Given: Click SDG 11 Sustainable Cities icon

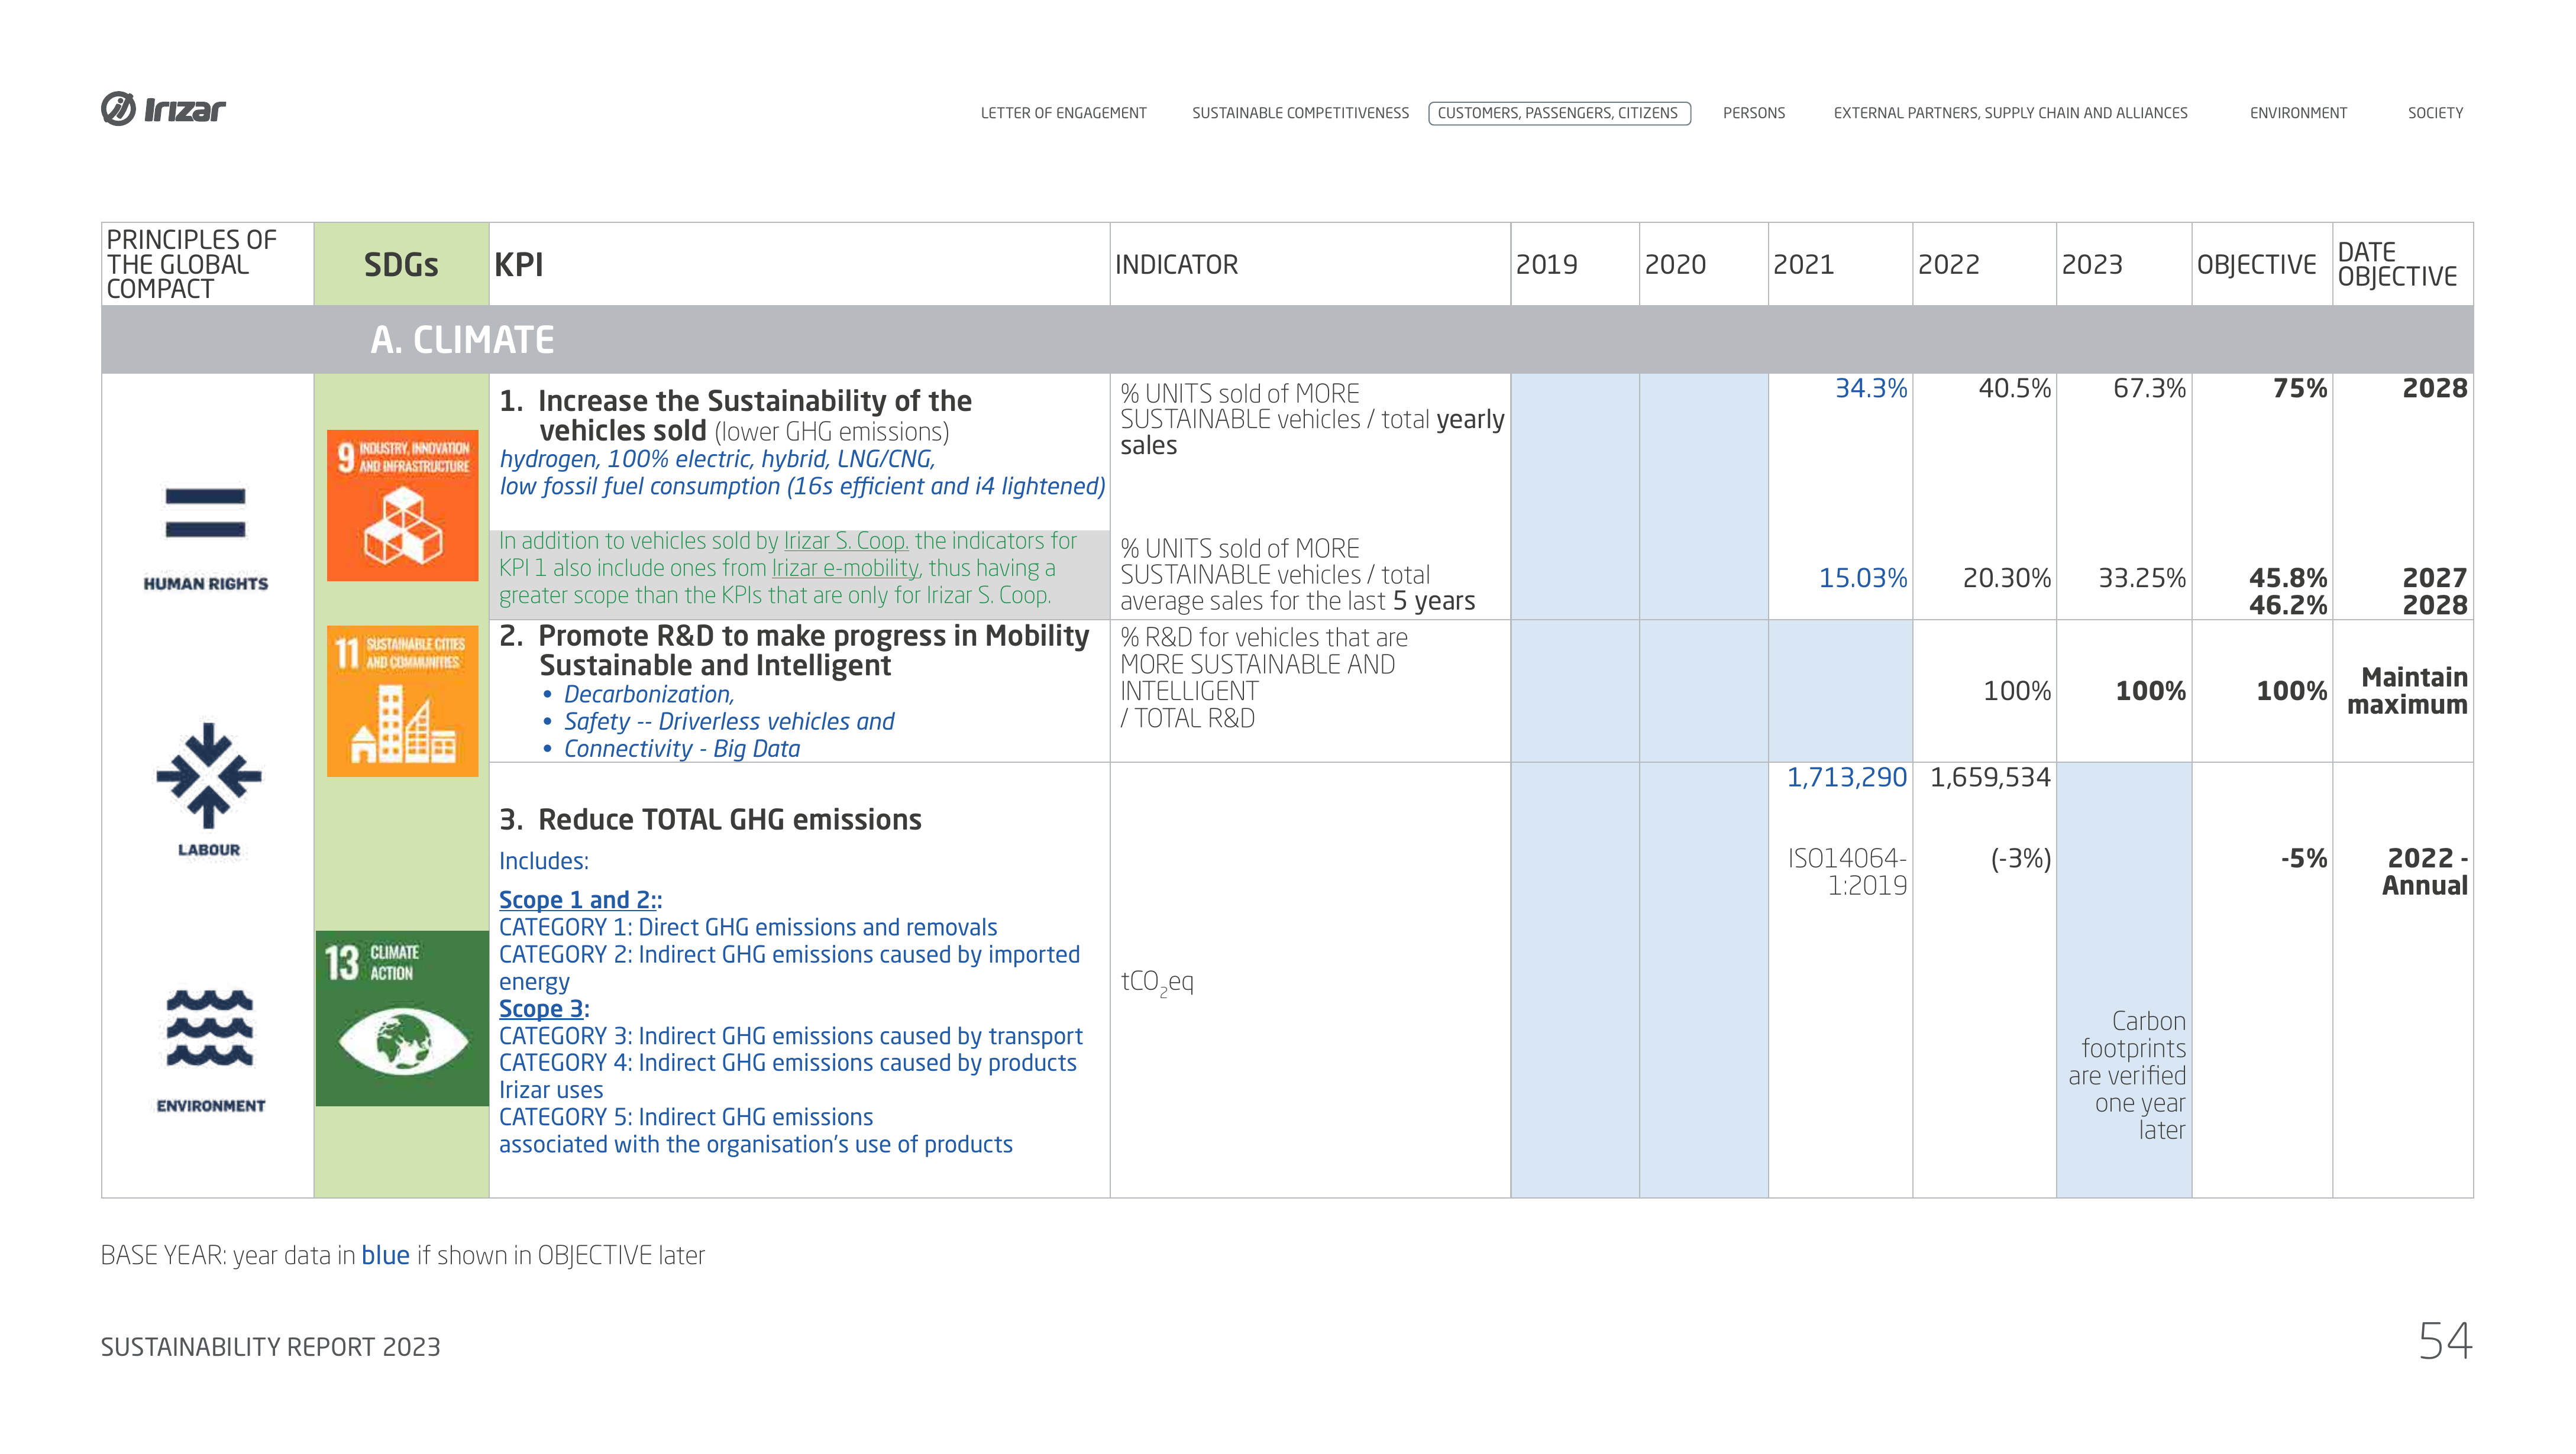Looking at the screenshot, I should coord(402,701).
